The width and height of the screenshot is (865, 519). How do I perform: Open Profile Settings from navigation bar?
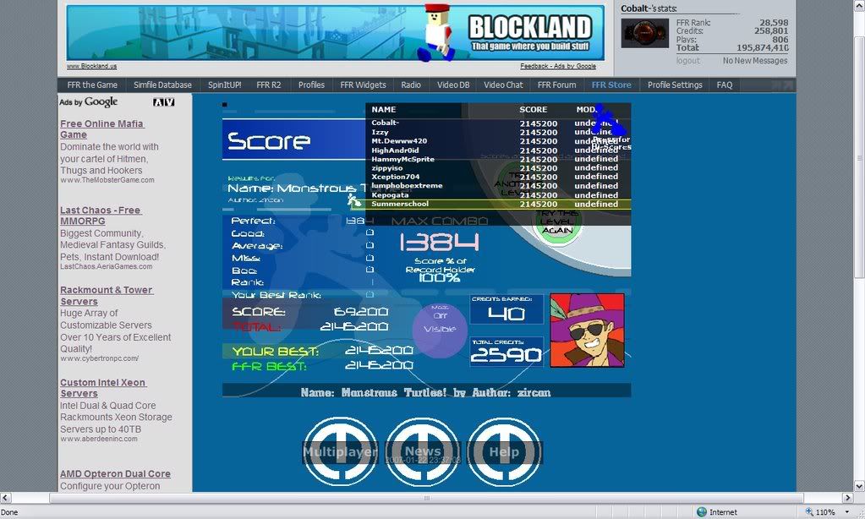click(675, 85)
